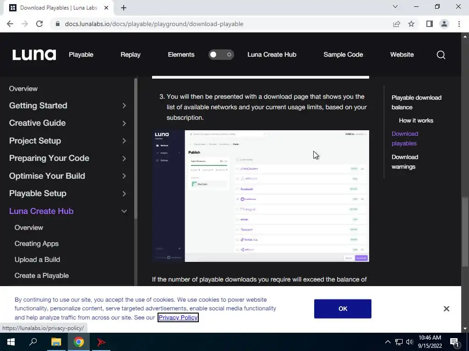Screen dimensions: 469x351
Task: Expand the Preparing Your Code section
Action: click(x=124, y=159)
